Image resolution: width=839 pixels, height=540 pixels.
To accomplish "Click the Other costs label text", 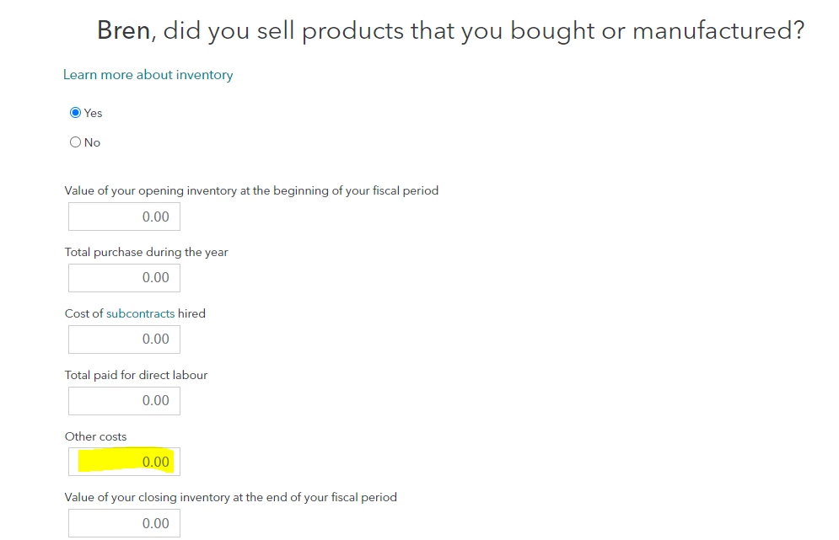I will [95, 436].
